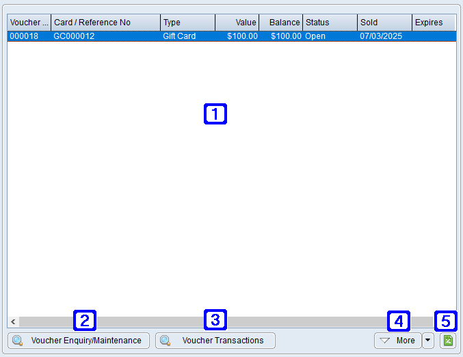
Task: Click the horizontal scrollbar left arrow
Action: coord(12,321)
